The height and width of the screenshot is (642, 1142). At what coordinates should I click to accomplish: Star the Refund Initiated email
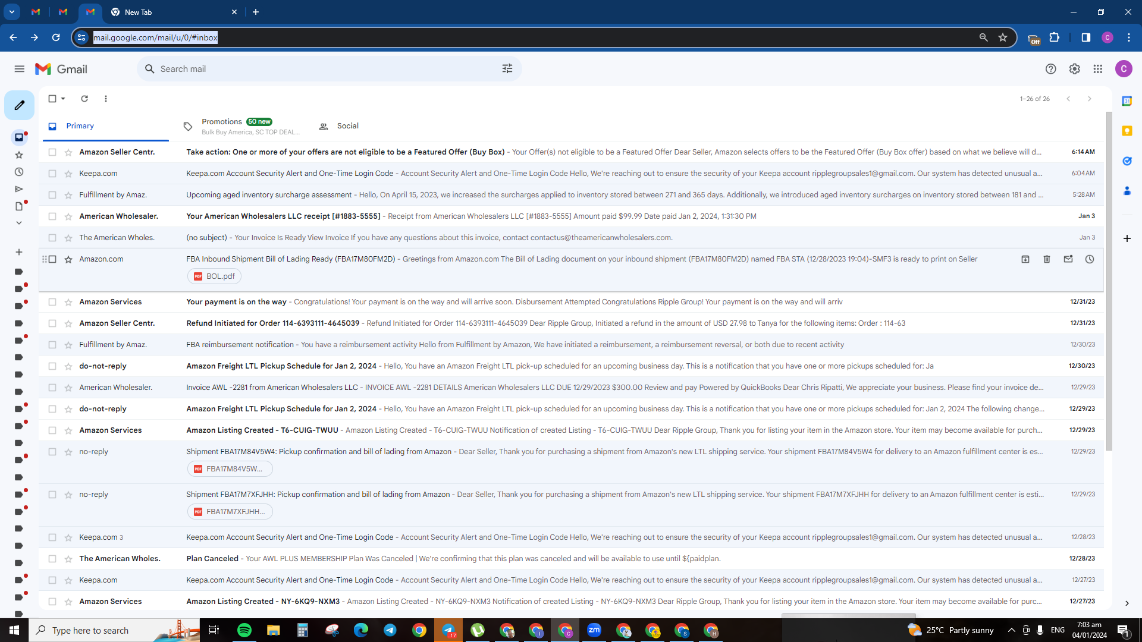pyautogui.click(x=68, y=323)
